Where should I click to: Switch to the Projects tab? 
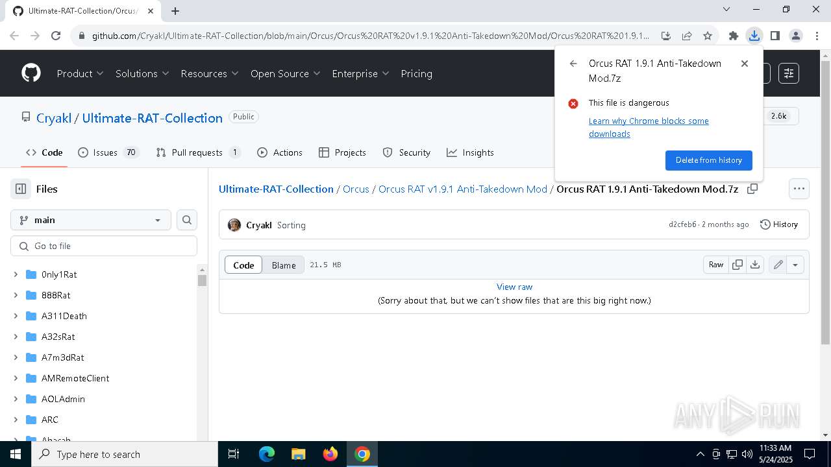343,152
